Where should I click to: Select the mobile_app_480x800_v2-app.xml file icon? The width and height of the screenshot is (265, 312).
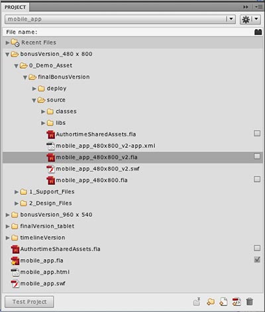[51, 146]
